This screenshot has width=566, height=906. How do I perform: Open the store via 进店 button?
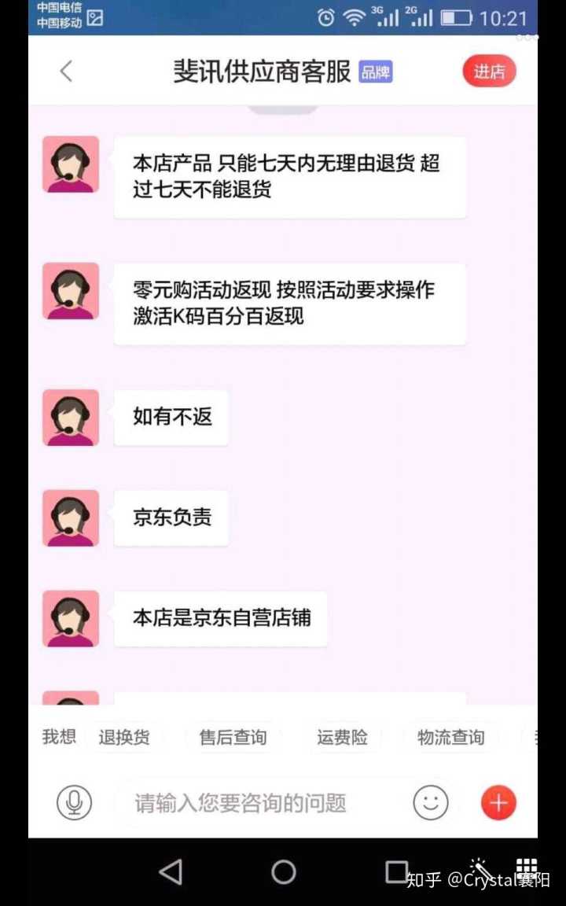489,72
